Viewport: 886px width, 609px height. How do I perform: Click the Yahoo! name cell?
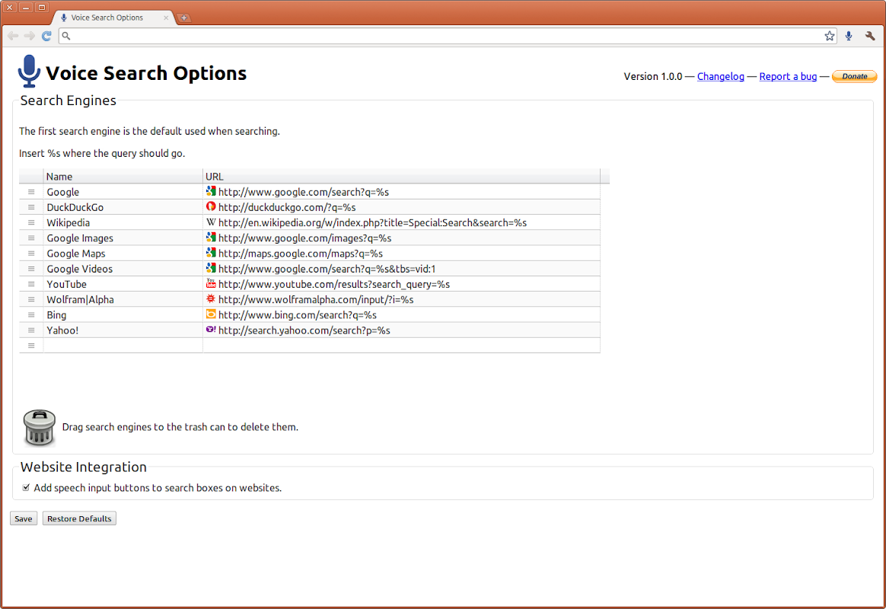coord(123,330)
